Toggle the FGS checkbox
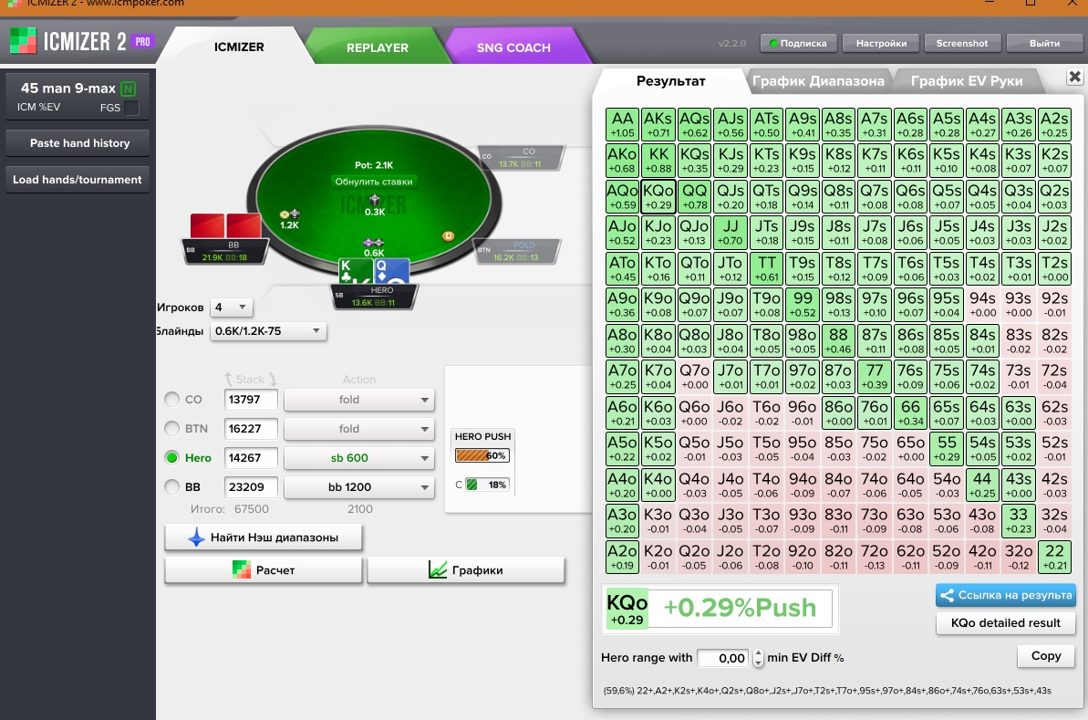The image size is (1088, 720). 131,108
